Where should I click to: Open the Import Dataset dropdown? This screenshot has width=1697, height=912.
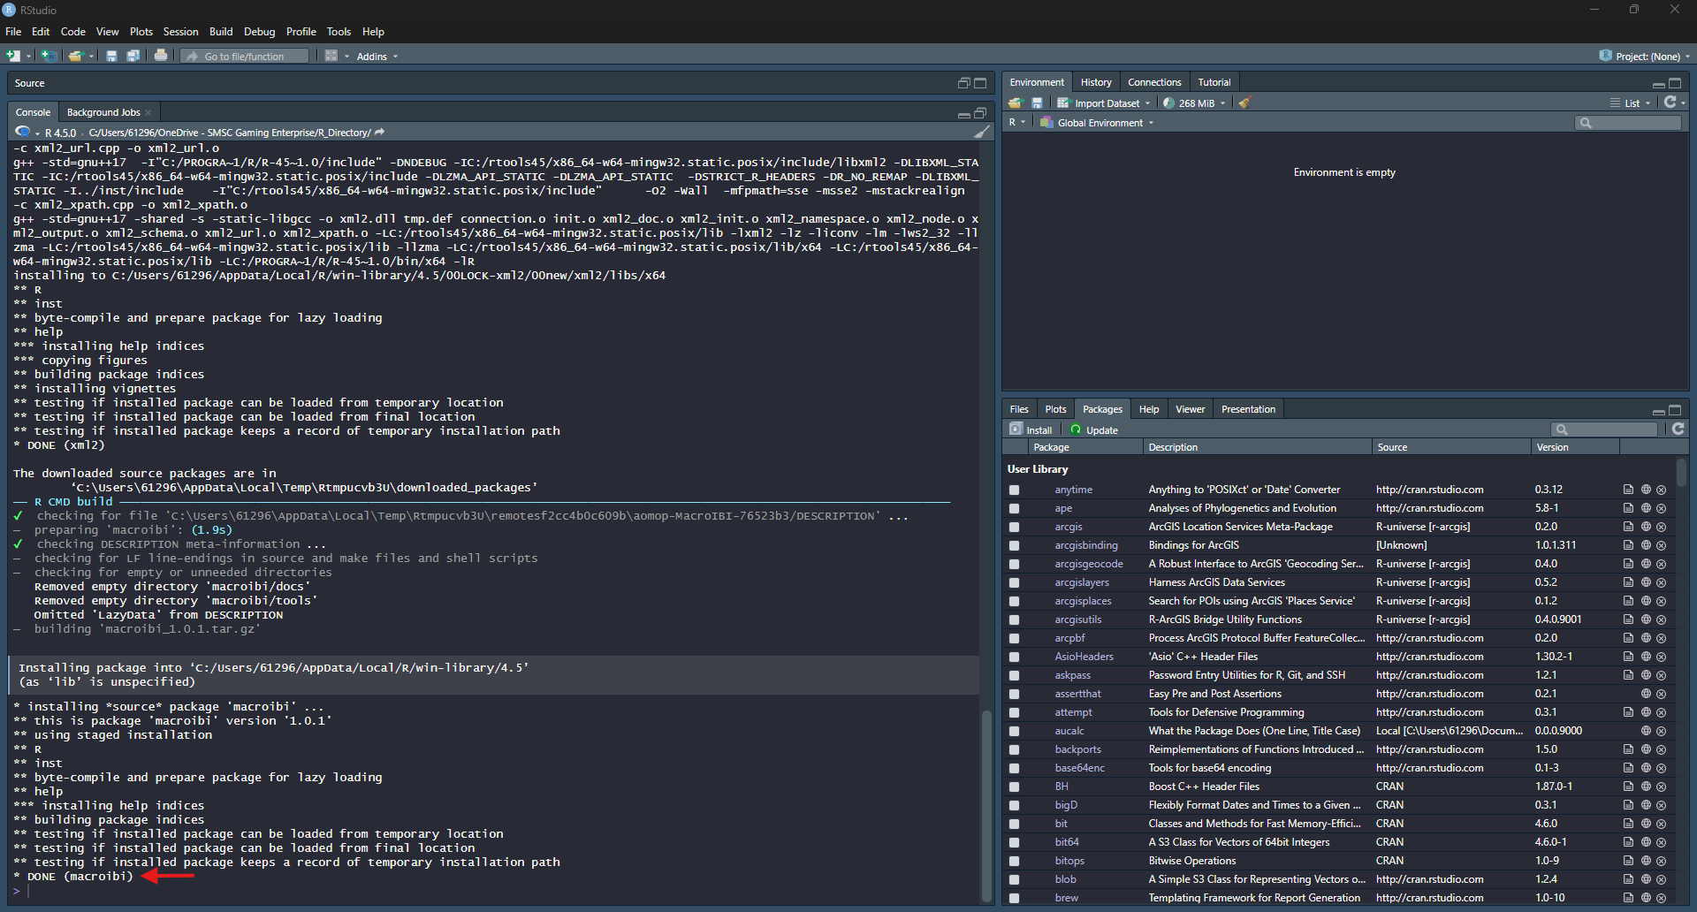click(x=1104, y=103)
